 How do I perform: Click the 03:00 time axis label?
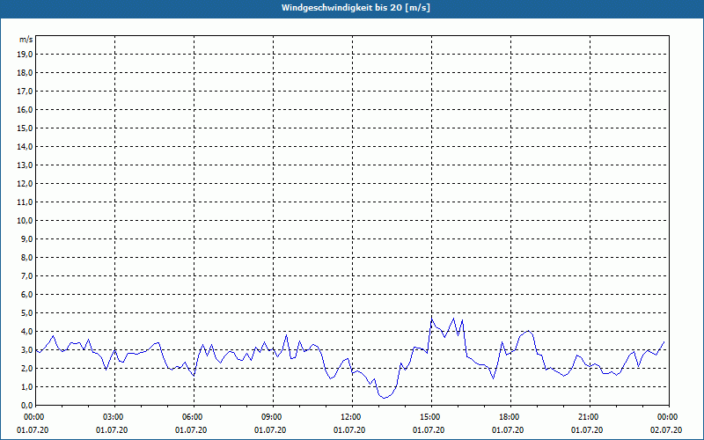(x=115, y=417)
